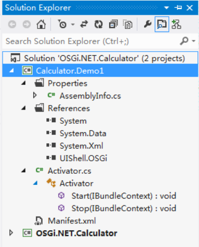The width and height of the screenshot is (199, 247).
Task: Expand the AssemblyInfo.cs node
Action: pyautogui.click(x=35, y=95)
